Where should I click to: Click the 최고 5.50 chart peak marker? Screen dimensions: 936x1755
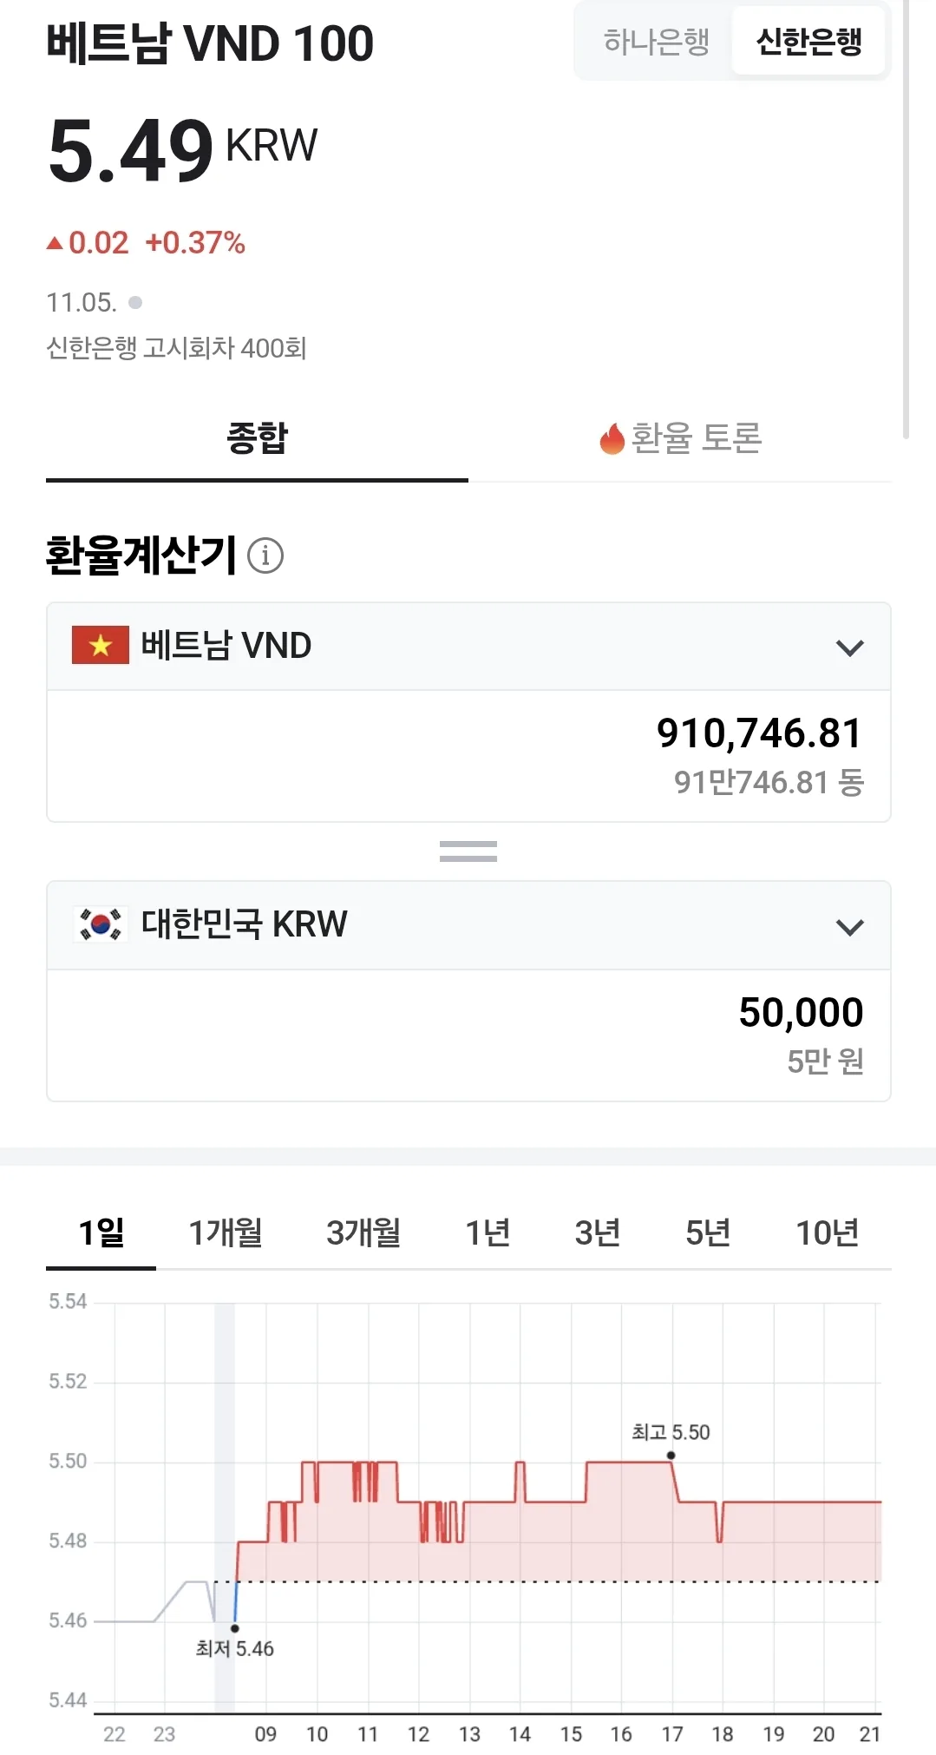pos(671,1456)
